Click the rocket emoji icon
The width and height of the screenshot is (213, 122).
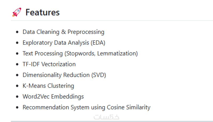(x=17, y=12)
